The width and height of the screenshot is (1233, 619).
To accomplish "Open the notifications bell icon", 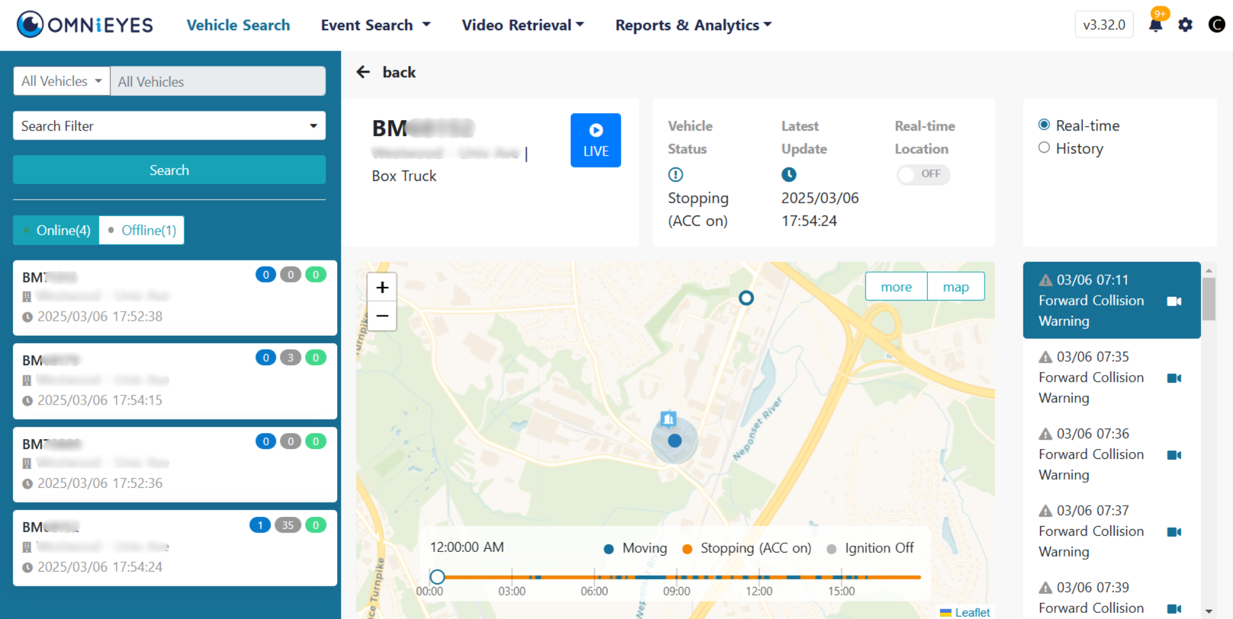I will coord(1155,25).
